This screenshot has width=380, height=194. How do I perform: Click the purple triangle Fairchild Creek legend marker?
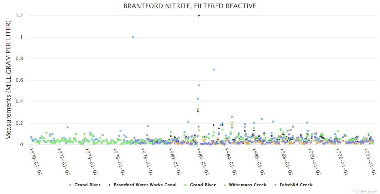coord(275,185)
